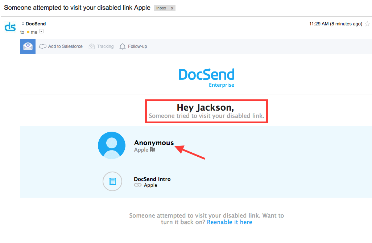This screenshot has width=372, height=243.
Task: Star this email message
Action: tap(367, 24)
